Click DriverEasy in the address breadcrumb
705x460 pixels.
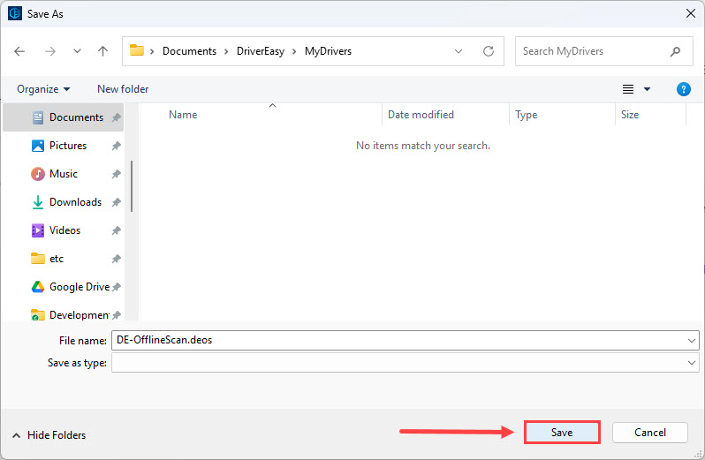261,51
